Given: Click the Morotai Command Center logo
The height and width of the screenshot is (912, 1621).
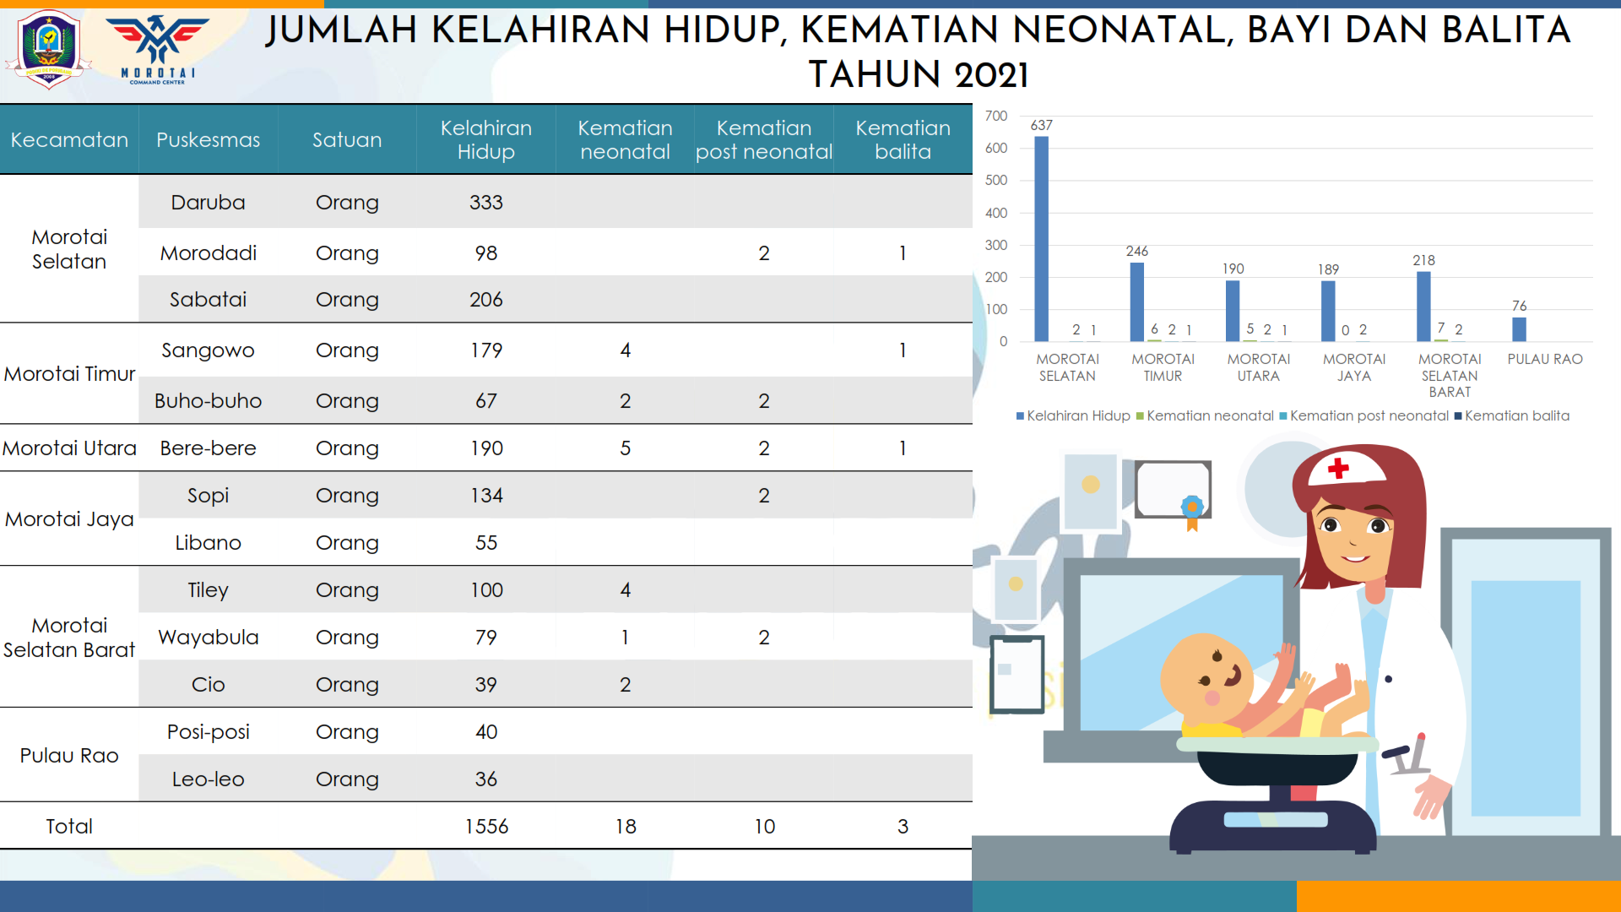Looking at the screenshot, I should 158,49.
